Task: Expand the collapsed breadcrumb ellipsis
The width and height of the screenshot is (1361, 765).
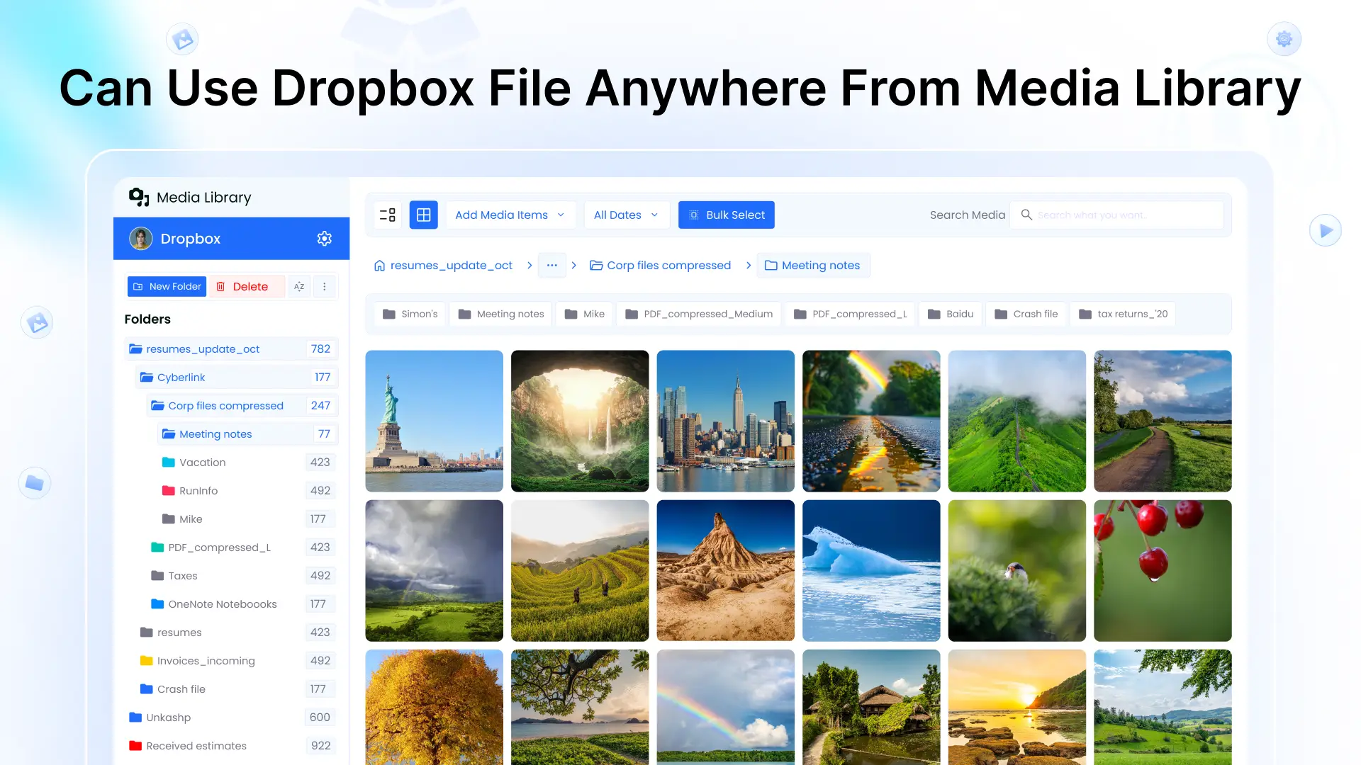Action: pyautogui.click(x=552, y=266)
